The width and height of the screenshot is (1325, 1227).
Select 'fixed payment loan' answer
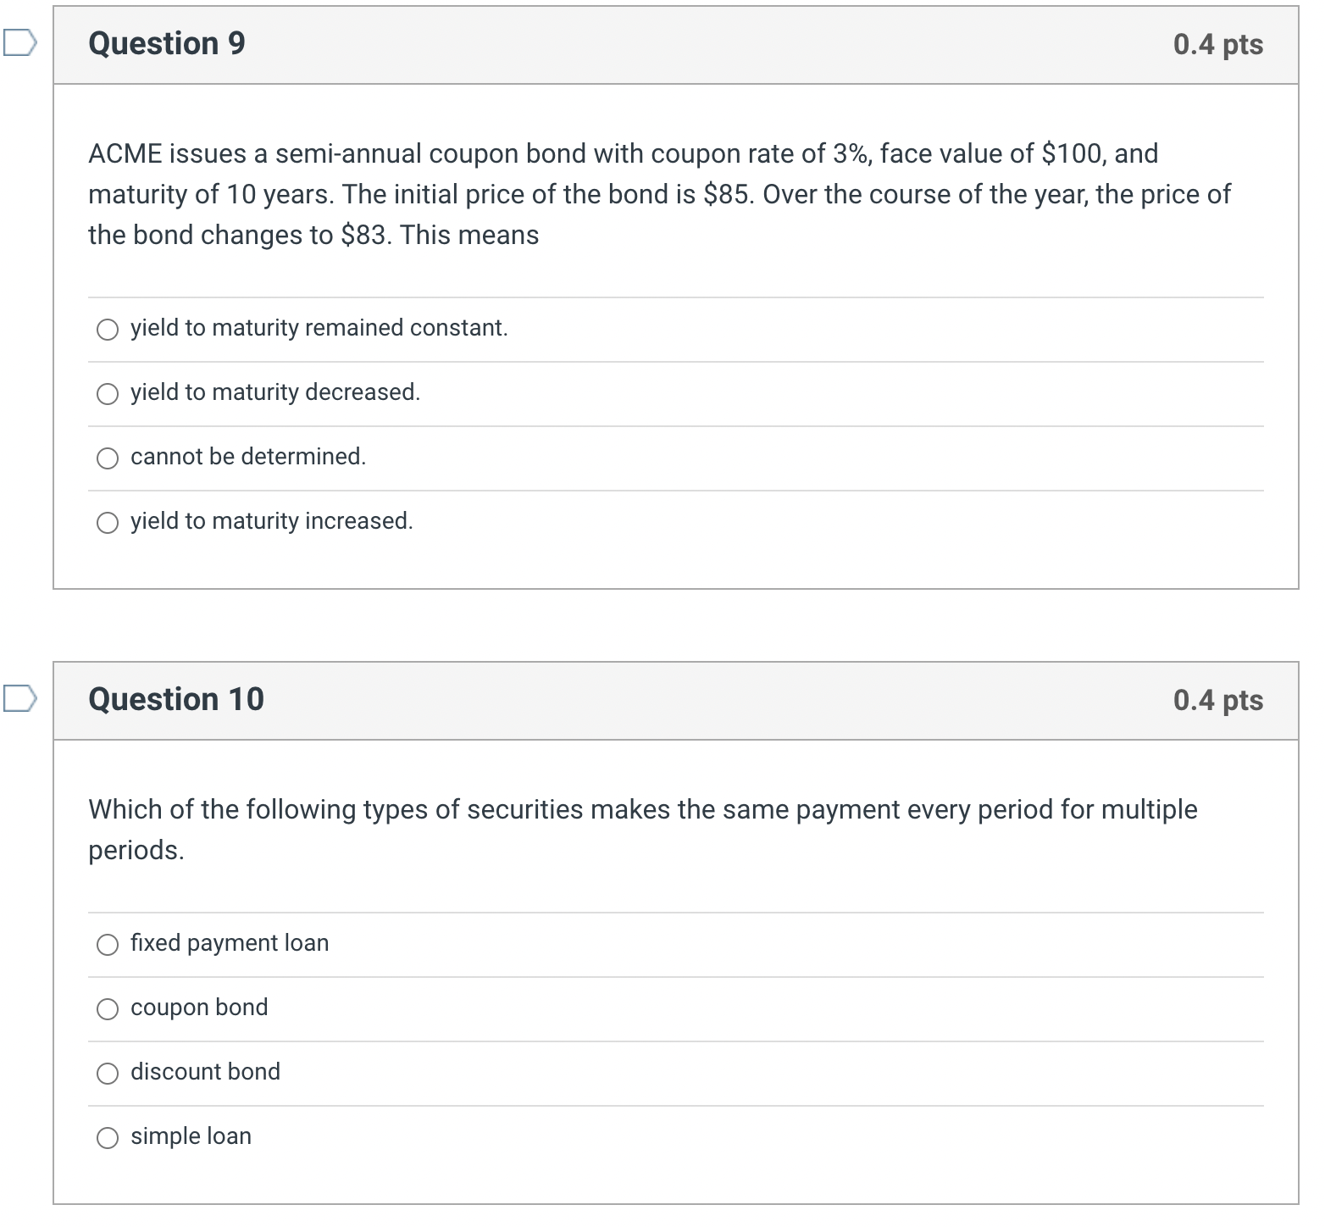point(107,945)
